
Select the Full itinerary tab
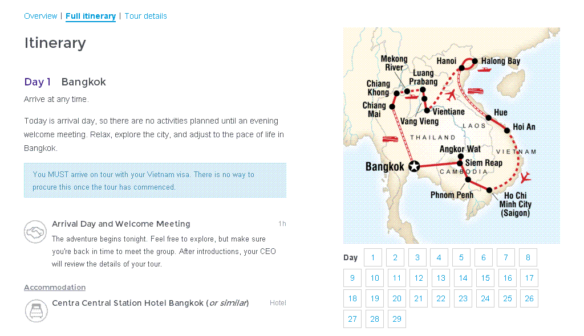[91, 16]
